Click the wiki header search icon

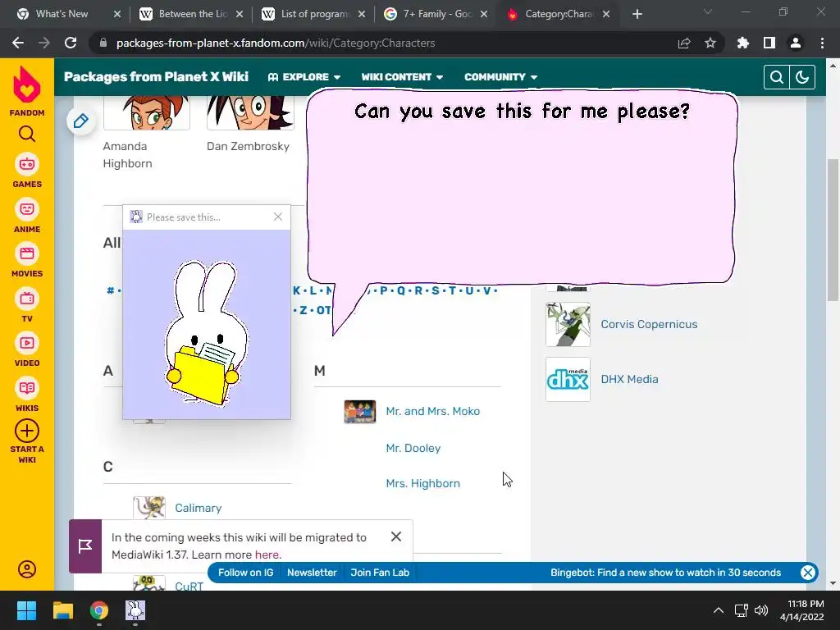coord(776,77)
